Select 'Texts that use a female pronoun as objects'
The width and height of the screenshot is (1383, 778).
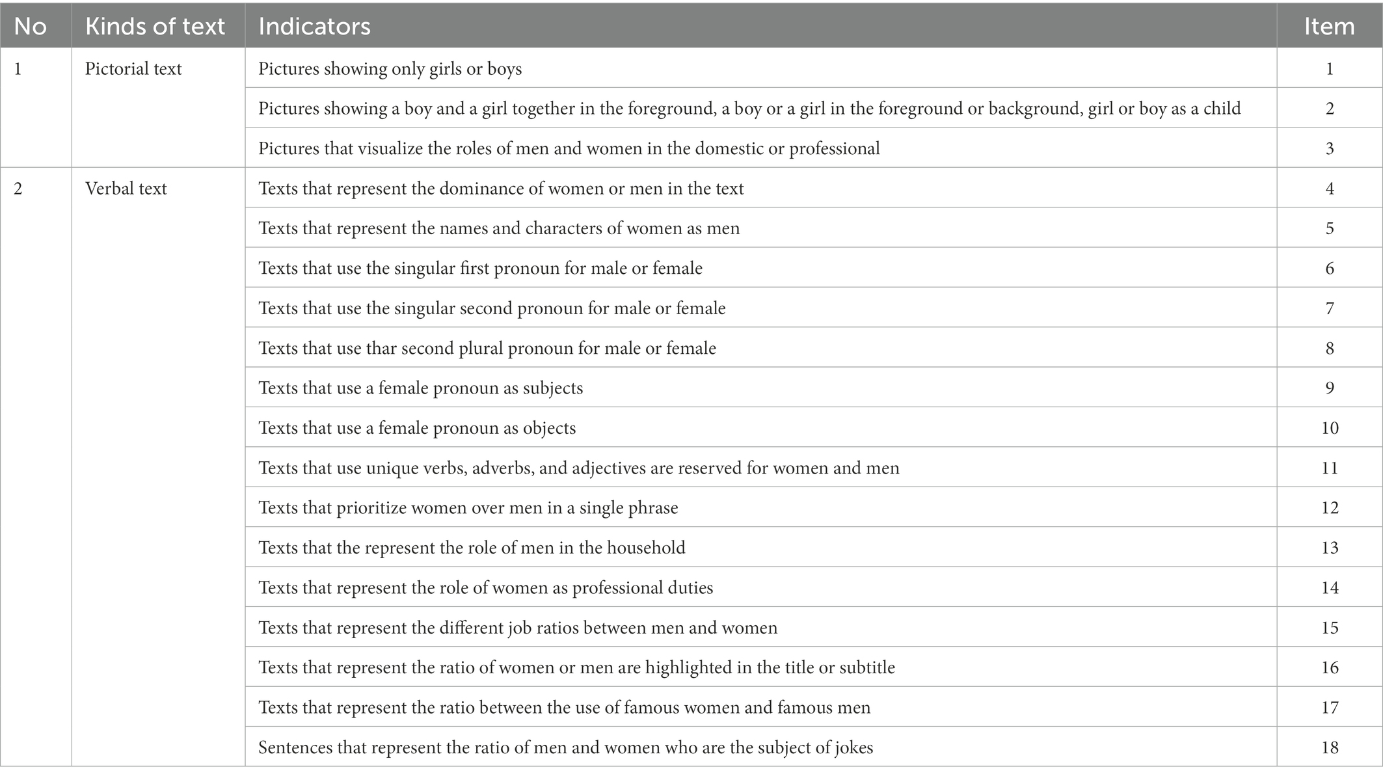point(760,427)
